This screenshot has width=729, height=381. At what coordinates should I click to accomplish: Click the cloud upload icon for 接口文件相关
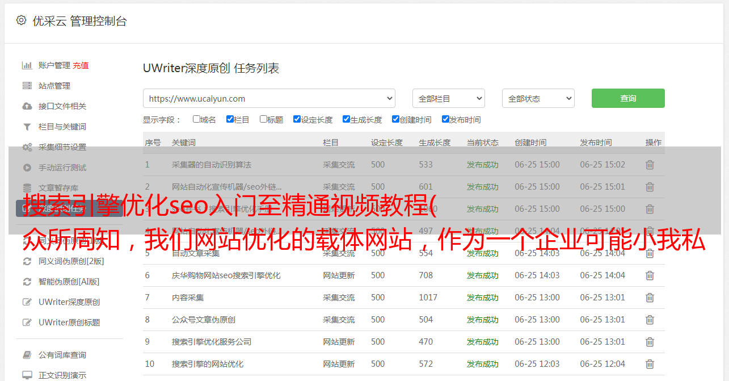coord(27,106)
